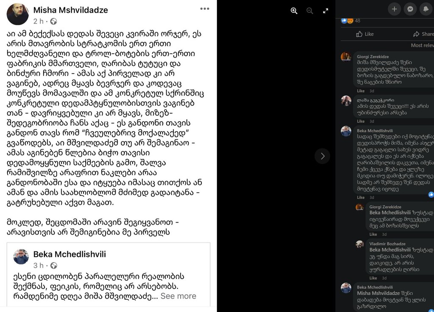Go to next photo with the arrow
434x312 pixels.
point(322,156)
